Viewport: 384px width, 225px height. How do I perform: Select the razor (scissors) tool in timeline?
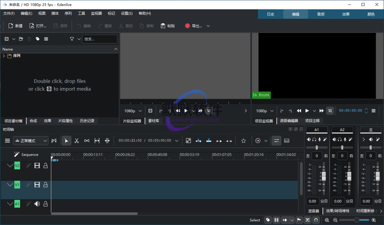[x=76, y=141]
